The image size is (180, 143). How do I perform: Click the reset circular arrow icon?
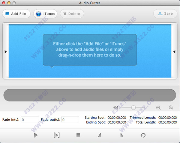[143, 135]
